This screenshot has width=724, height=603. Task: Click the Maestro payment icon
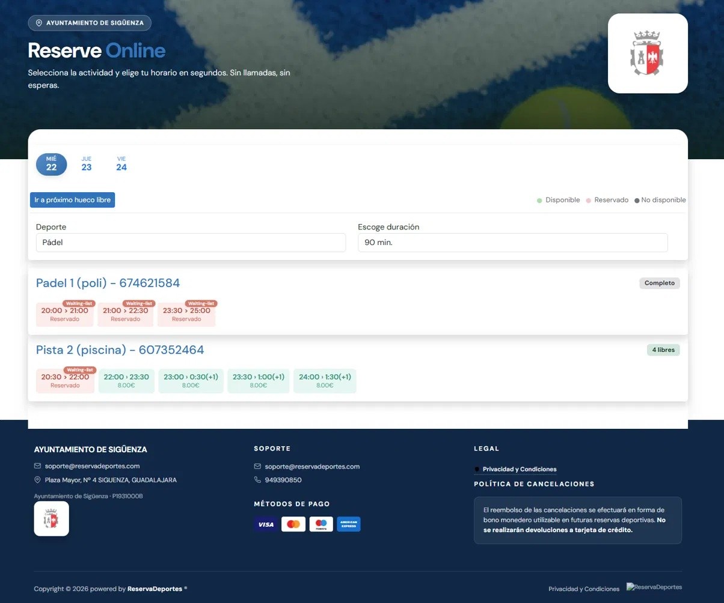pyautogui.click(x=321, y=524)
